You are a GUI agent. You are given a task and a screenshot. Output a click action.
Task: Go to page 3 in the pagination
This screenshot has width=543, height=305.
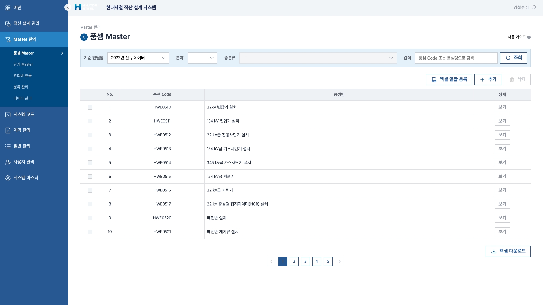pos(305,262)
